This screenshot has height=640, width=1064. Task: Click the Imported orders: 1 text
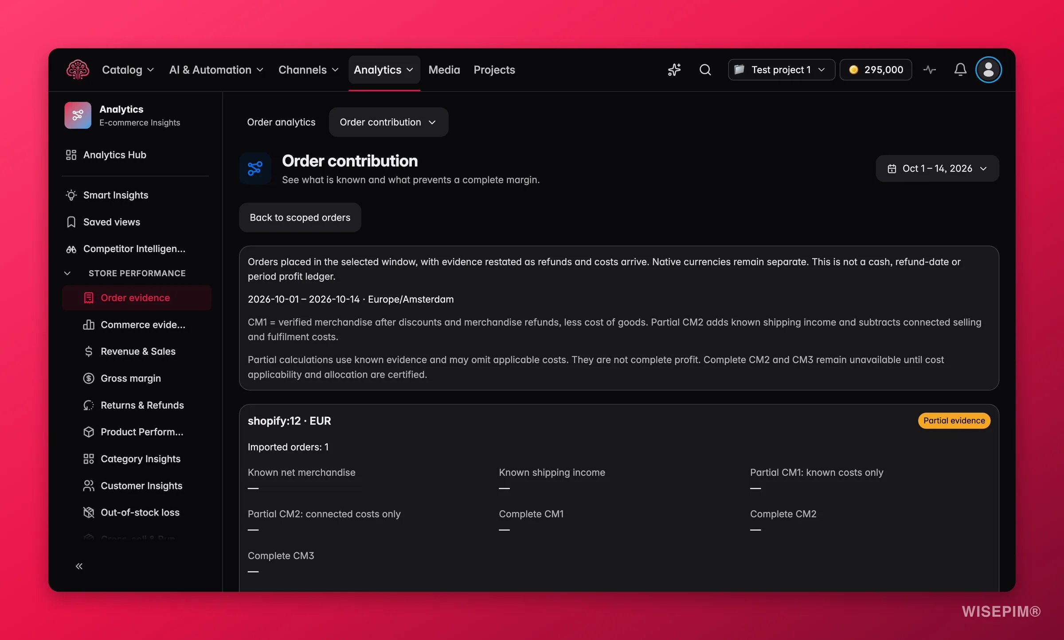pos(288,447)
